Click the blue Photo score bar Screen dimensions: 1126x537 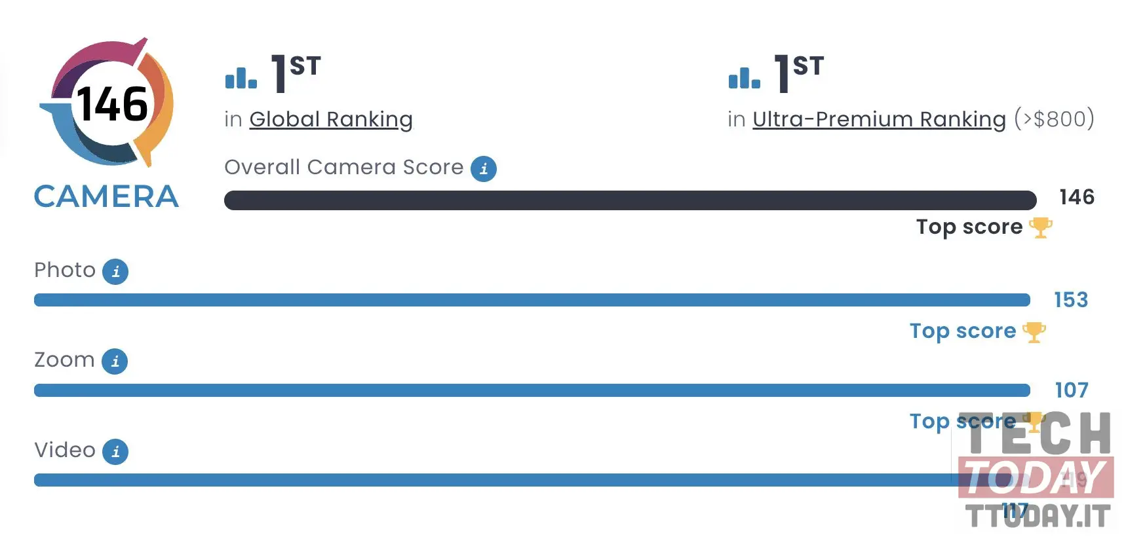[x=532, y=300]
